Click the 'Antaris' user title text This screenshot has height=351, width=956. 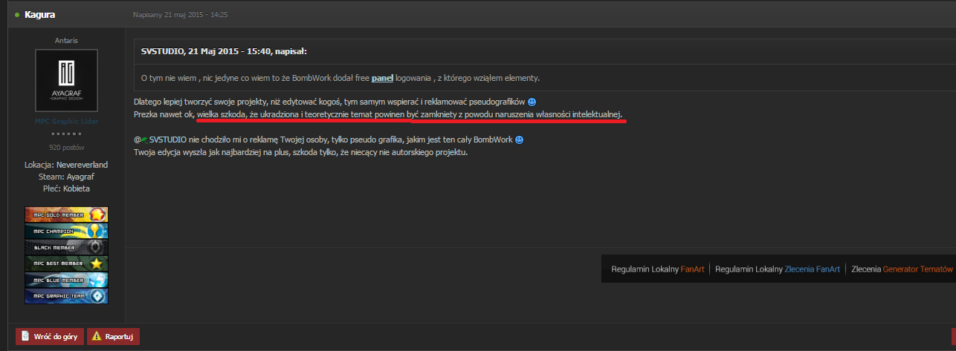[x=66, y=41]
